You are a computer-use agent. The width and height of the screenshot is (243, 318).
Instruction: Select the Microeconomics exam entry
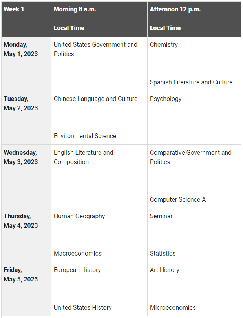173,308
